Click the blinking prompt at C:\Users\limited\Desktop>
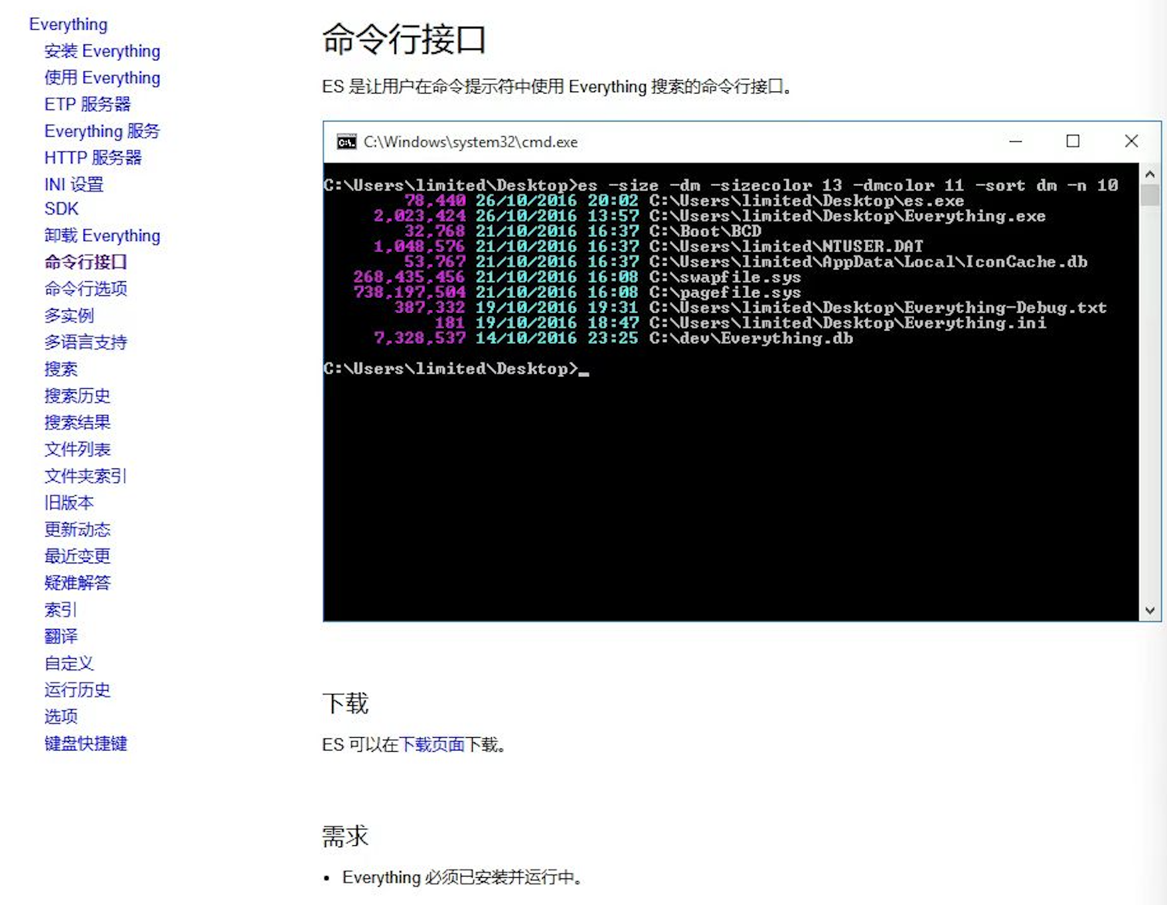 pyautogui.click(x=456, y=368)
